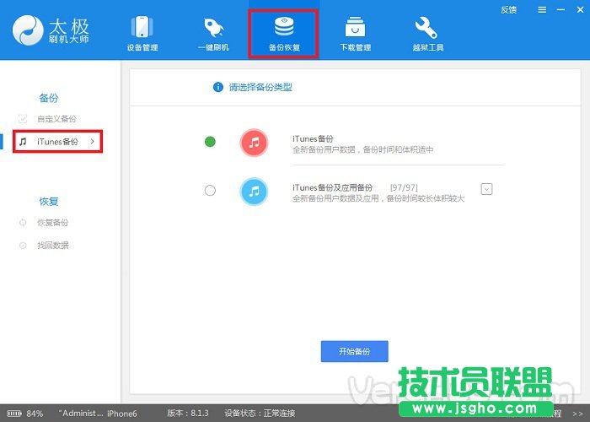Viewport: 590px width, 422px height.
Task: Select 恢复备份 in the sidebar
Action: pos(52,223)
